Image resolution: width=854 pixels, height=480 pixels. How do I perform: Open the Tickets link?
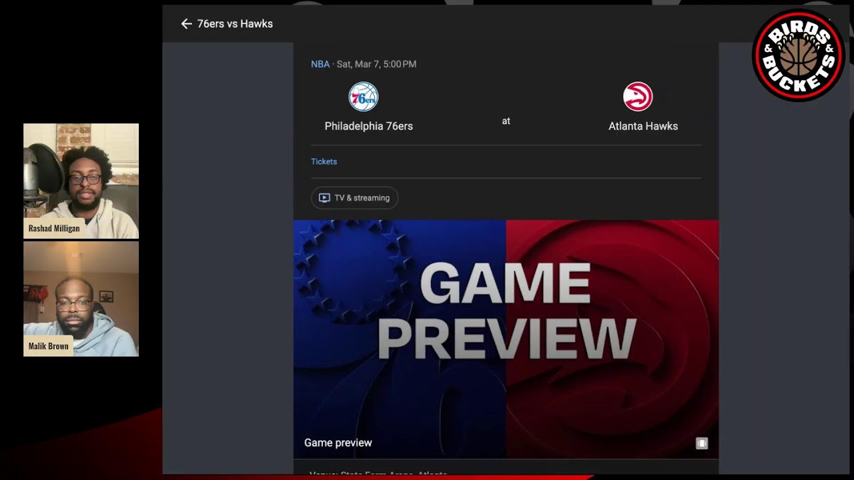tap(324, 161)
